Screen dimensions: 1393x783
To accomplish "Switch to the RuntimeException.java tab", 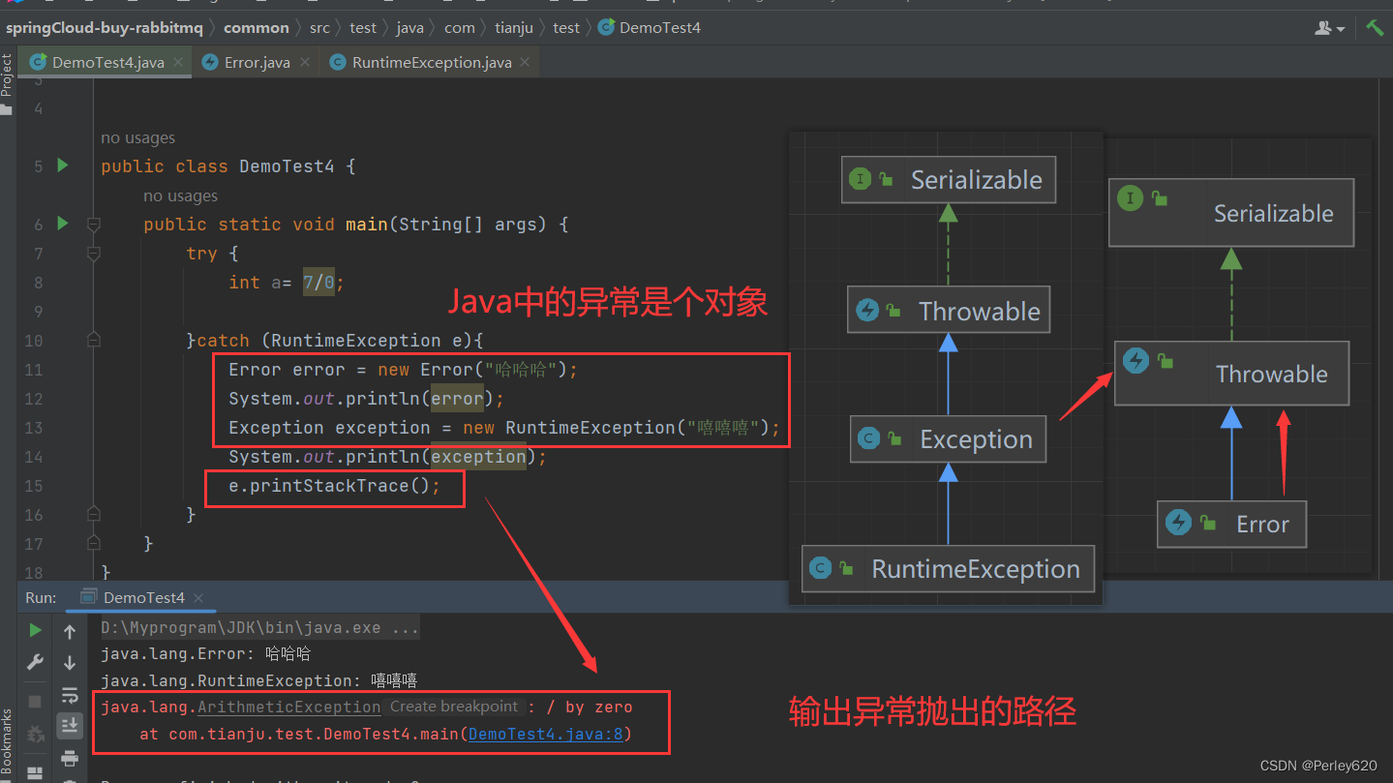I will [x=431, y=62].
